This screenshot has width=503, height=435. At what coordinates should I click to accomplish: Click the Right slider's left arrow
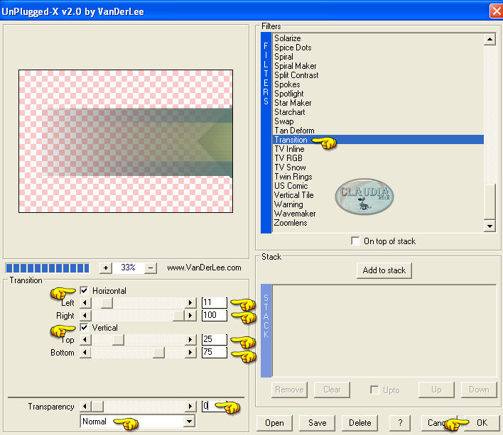[85, 316]
